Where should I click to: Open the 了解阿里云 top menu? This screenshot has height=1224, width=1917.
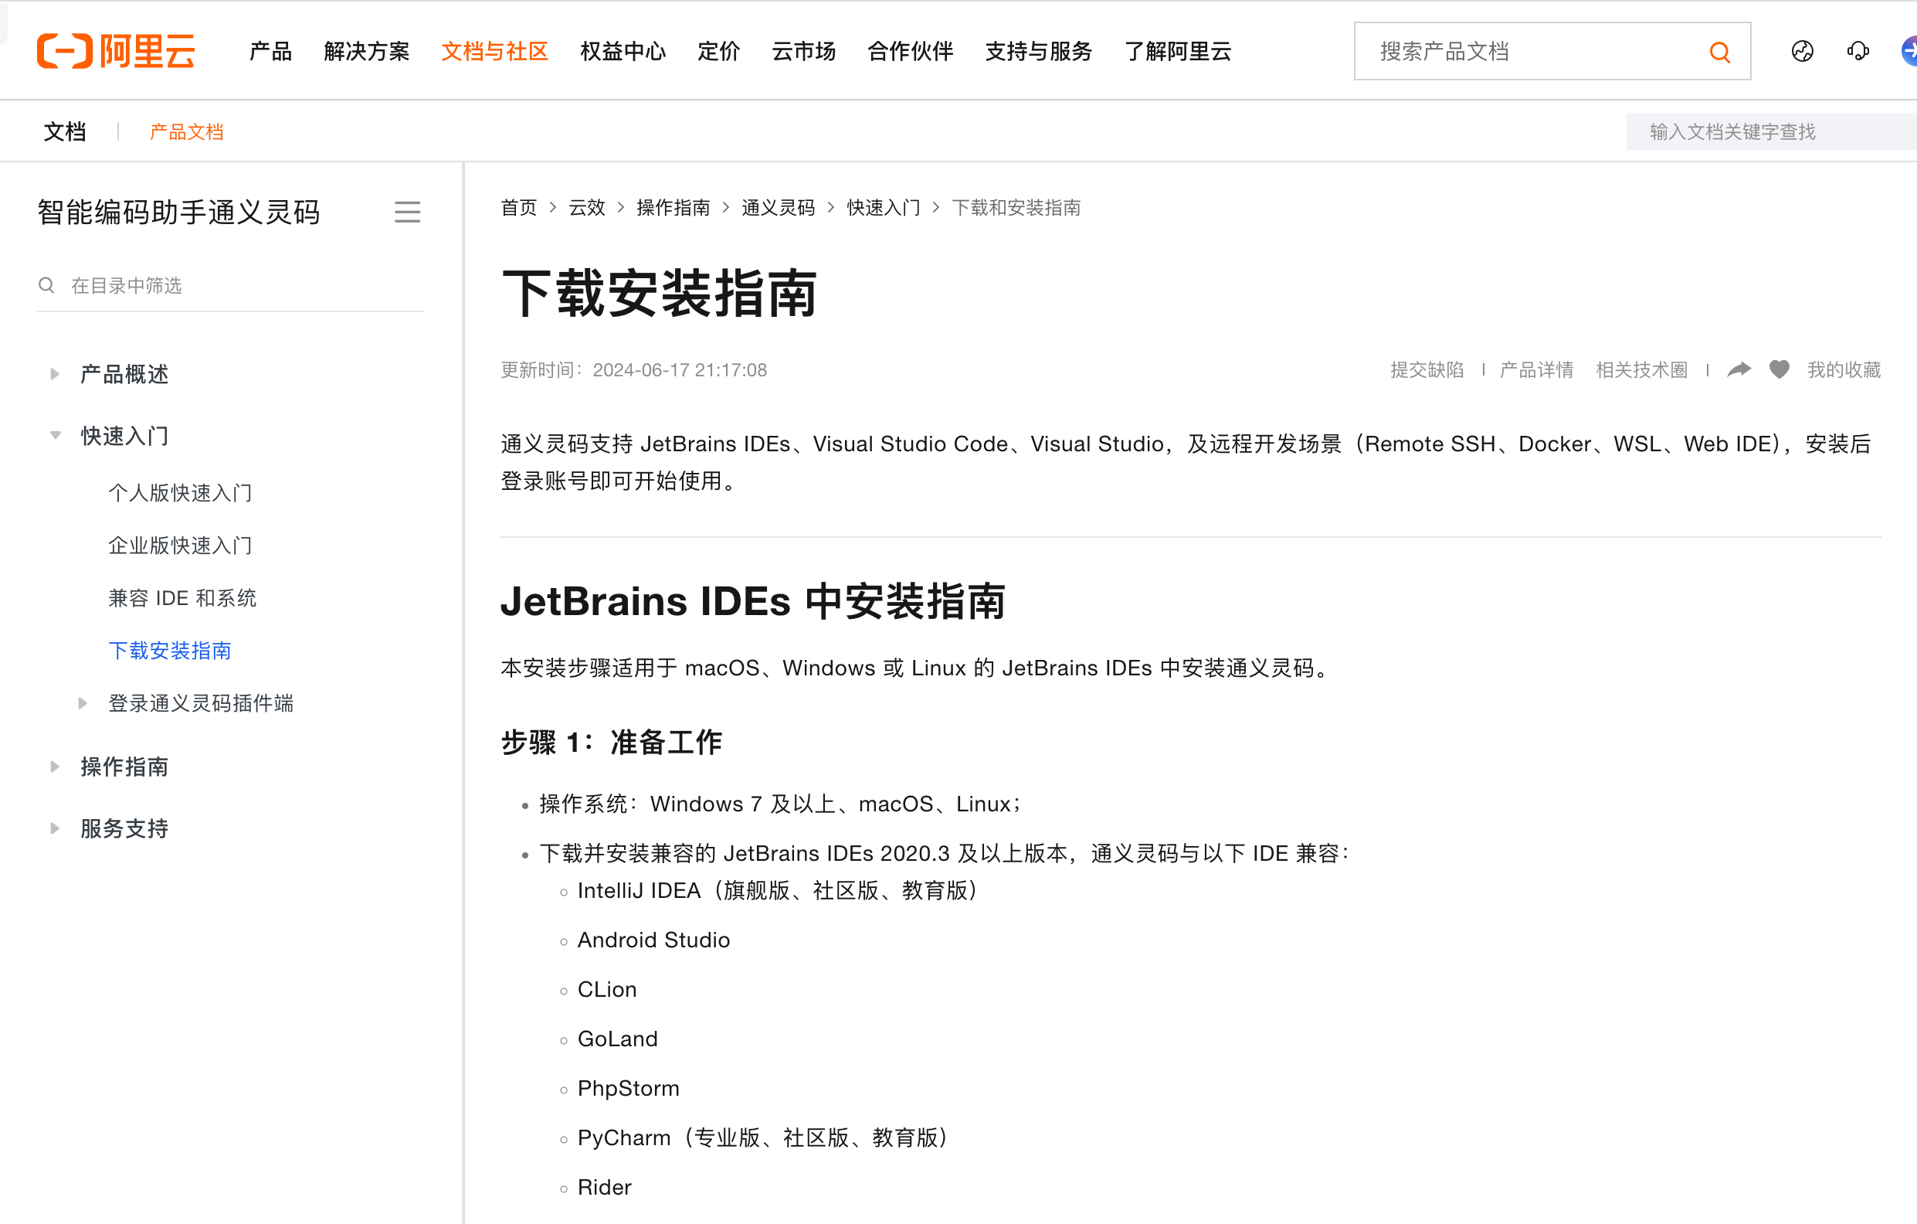click(1177, 52)
